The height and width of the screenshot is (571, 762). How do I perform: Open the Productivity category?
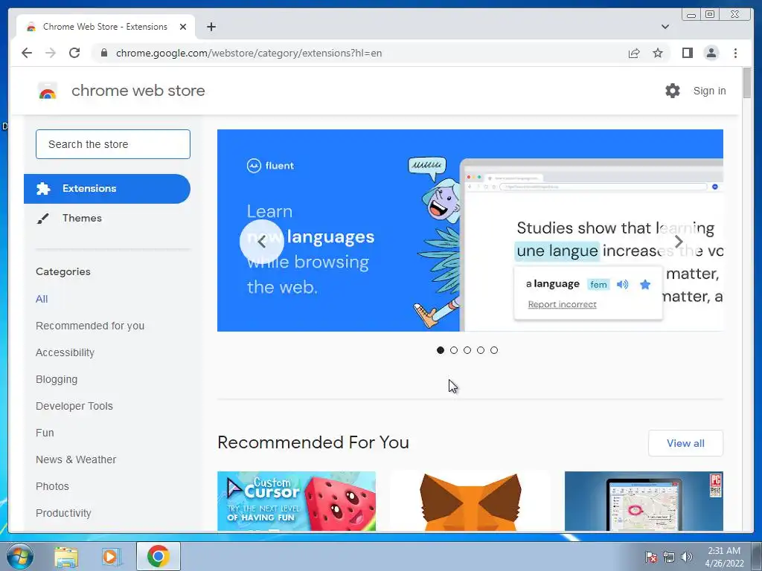(x=64, y=513)
